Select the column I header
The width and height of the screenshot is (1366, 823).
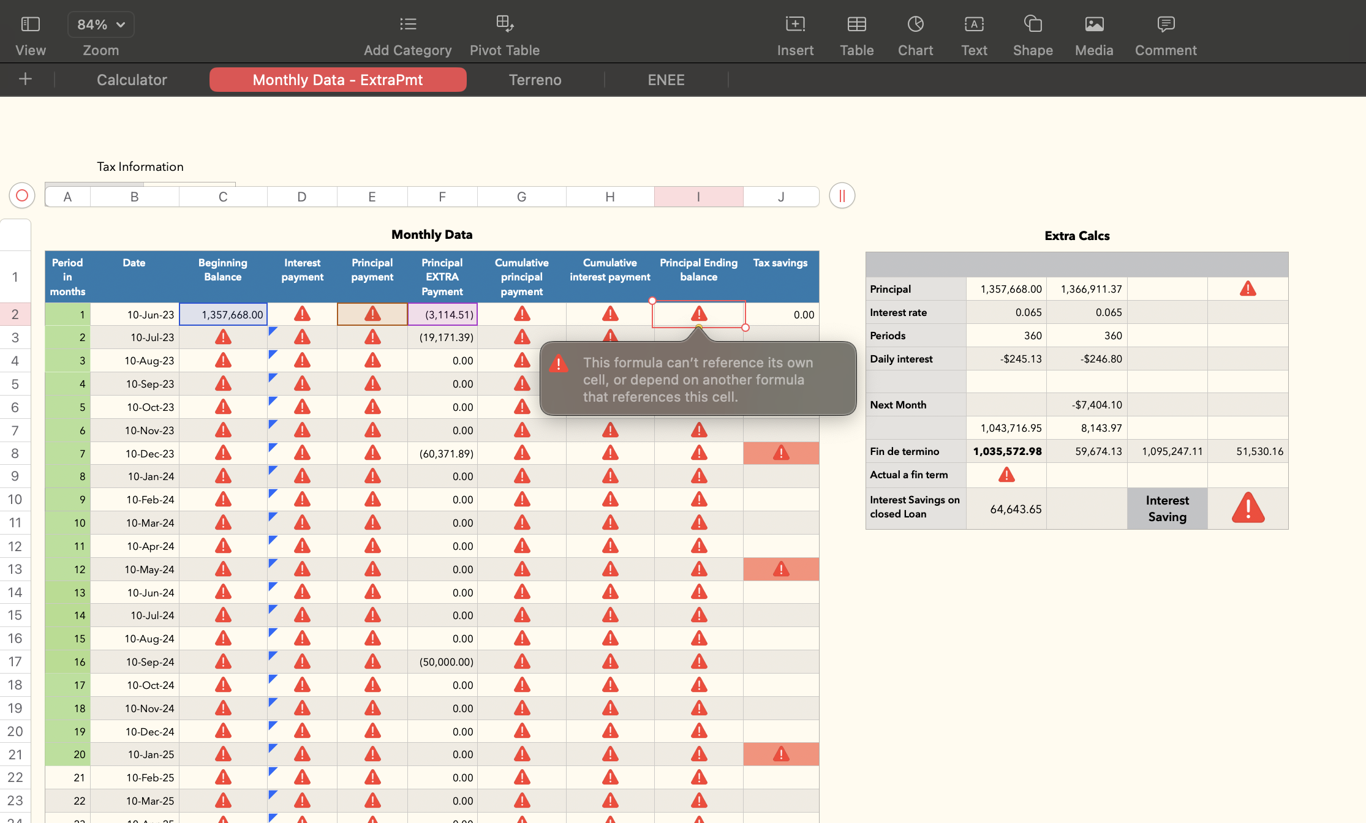[x=698, y=197]
